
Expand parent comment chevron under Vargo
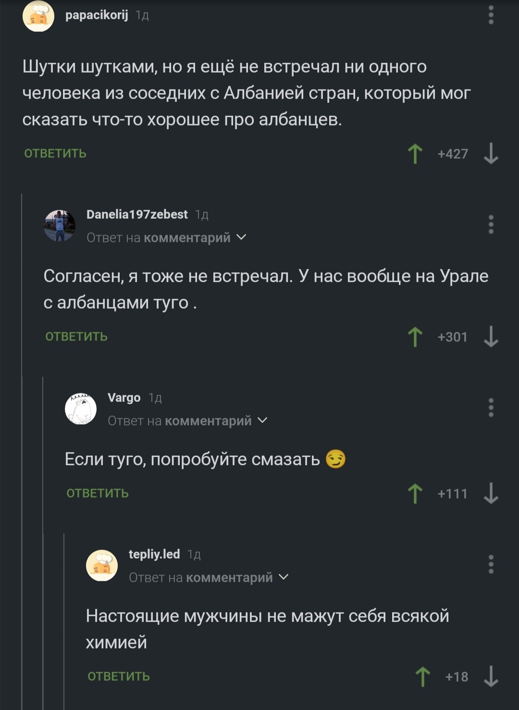click(263, 420)
